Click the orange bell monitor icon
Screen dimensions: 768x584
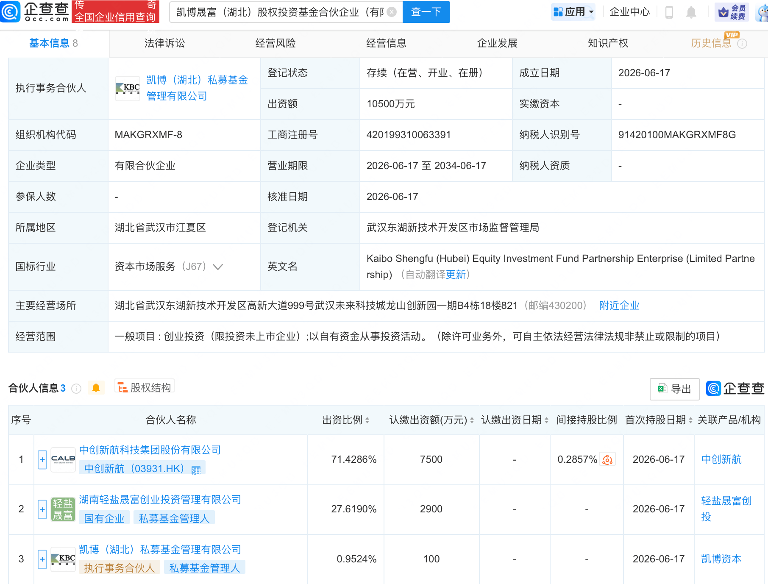click(x=96, y=388)
